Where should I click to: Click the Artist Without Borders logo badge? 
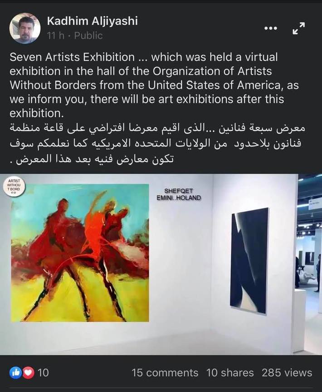click(x=14, y=187)
